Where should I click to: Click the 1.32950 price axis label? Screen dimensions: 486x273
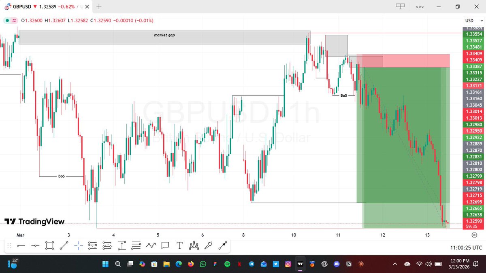(x=473, y=131)
